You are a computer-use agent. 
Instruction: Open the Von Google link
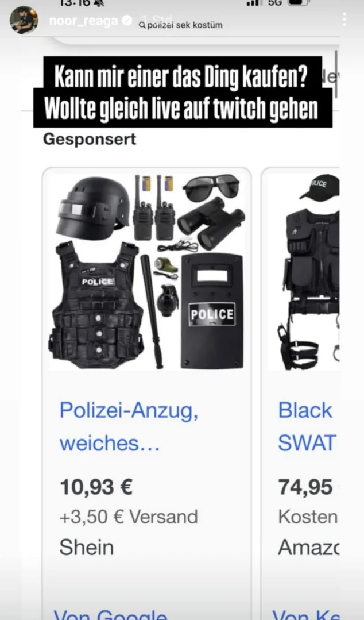coord(111,614)
